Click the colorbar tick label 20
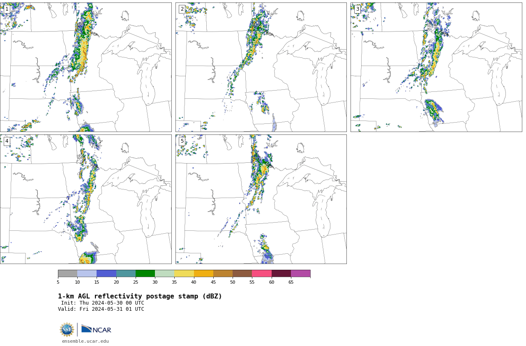This screenshot has width=526, height=346. pyautogui.click(x=116, y=282)
